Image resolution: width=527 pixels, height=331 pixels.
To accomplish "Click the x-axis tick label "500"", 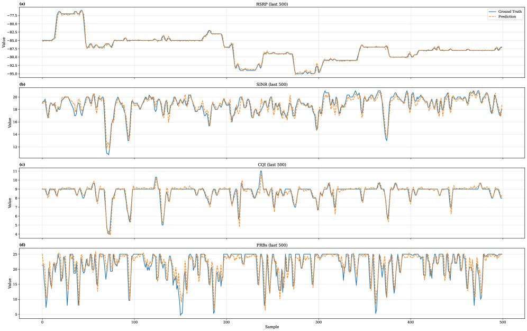I will 503,322.
